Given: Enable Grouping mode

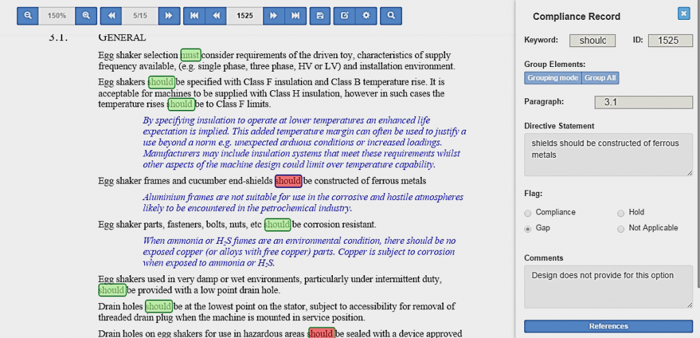Looking at the screenshot, I should coord(552,78).
